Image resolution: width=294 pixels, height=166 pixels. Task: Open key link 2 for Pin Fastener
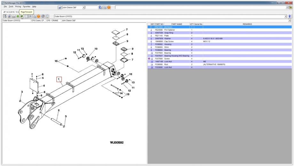click(151, 30)
